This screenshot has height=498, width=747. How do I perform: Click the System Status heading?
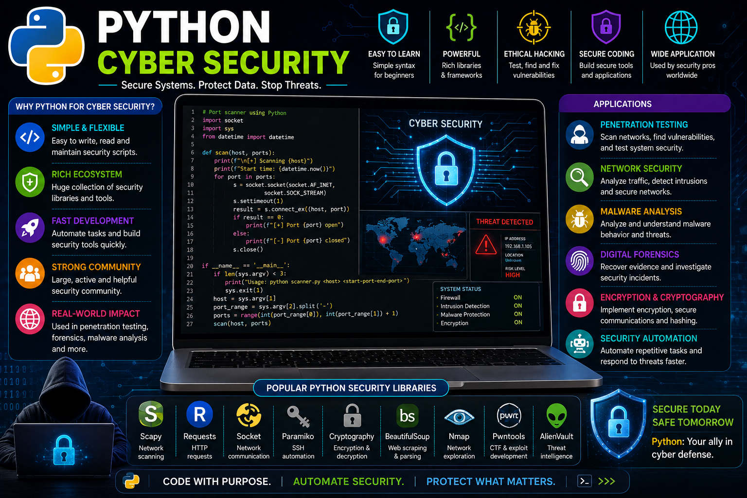point(461,289)
